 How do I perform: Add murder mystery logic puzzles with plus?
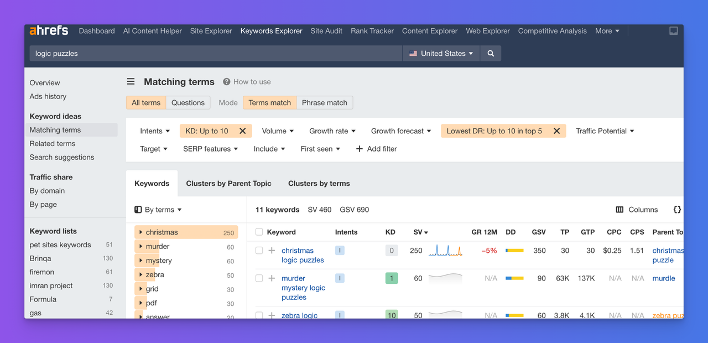click(272, 278)
